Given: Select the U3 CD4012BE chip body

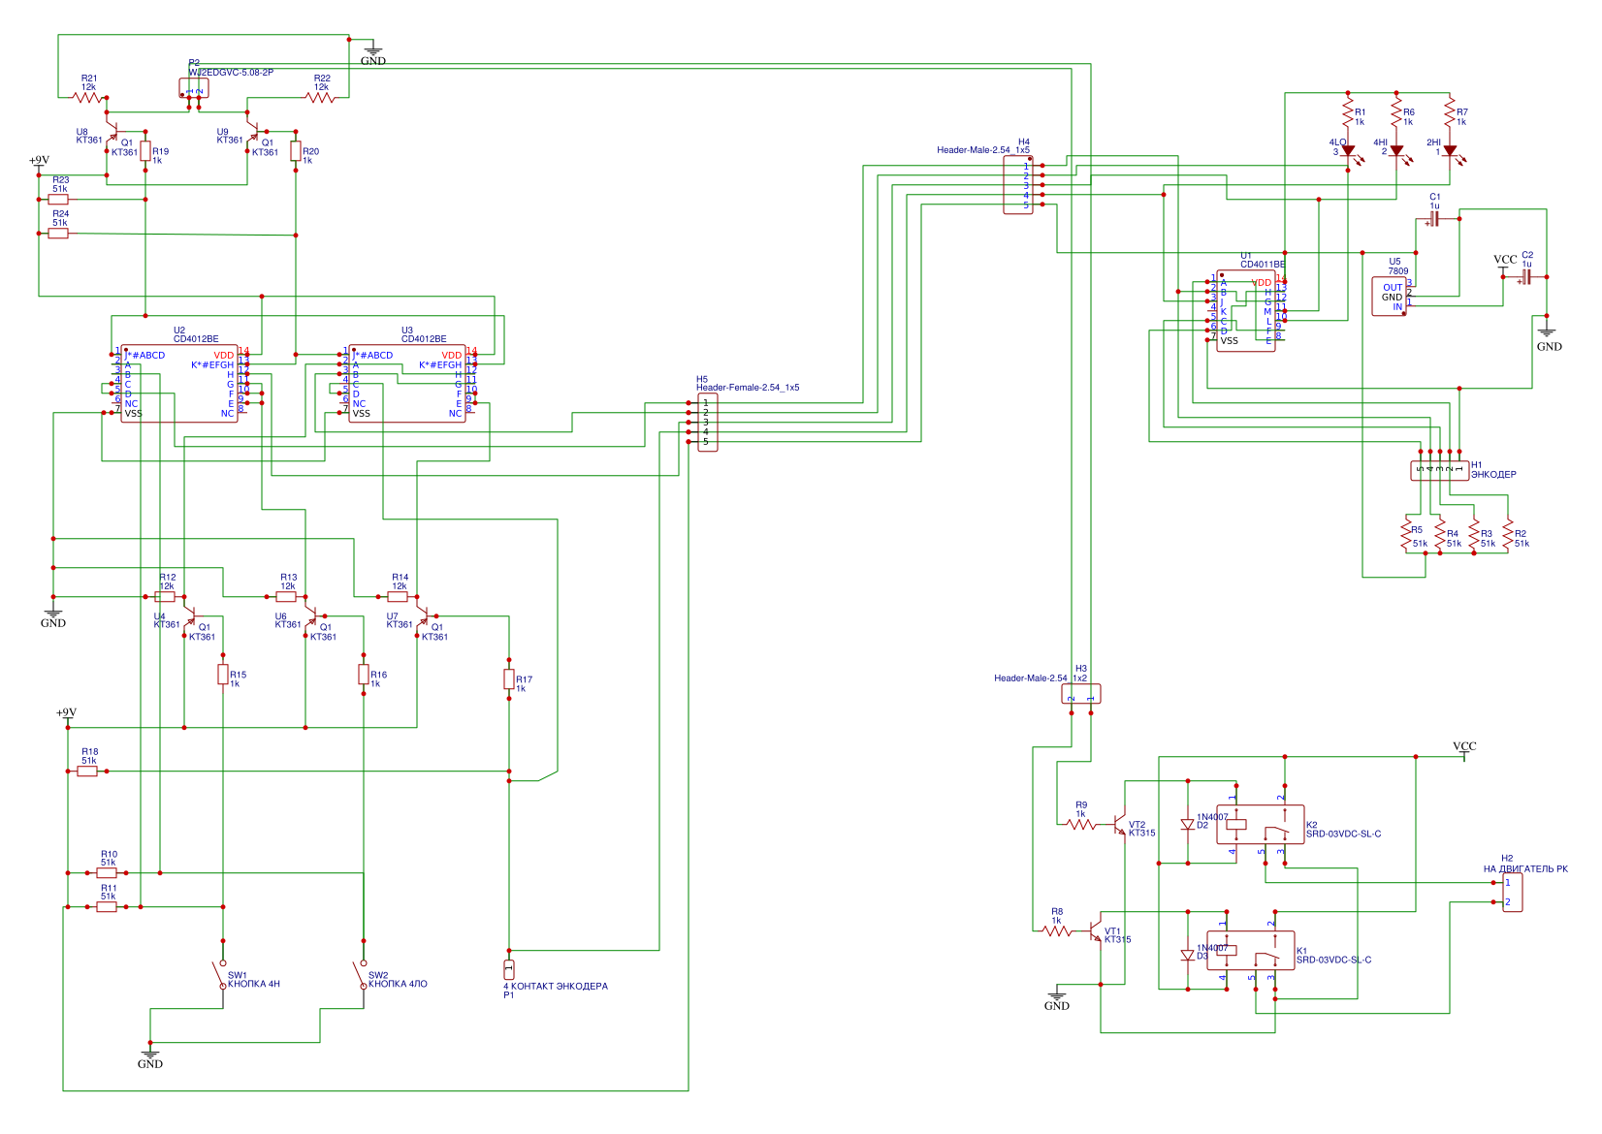Looking at the screenshot, I should pos(407,384).
